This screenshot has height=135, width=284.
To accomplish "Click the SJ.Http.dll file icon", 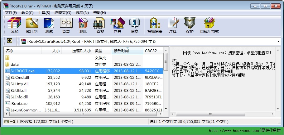I will [x=7, y=84].
